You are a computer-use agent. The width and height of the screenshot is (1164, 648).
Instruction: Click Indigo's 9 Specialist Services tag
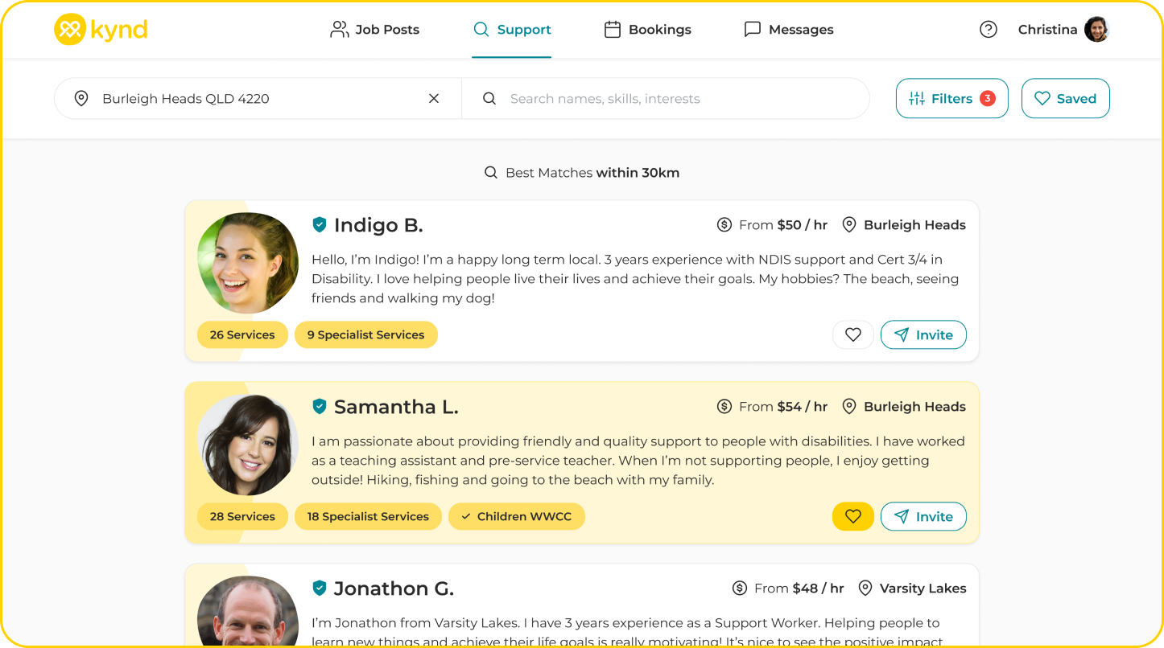pyautogui.click(x=366, y=335)
